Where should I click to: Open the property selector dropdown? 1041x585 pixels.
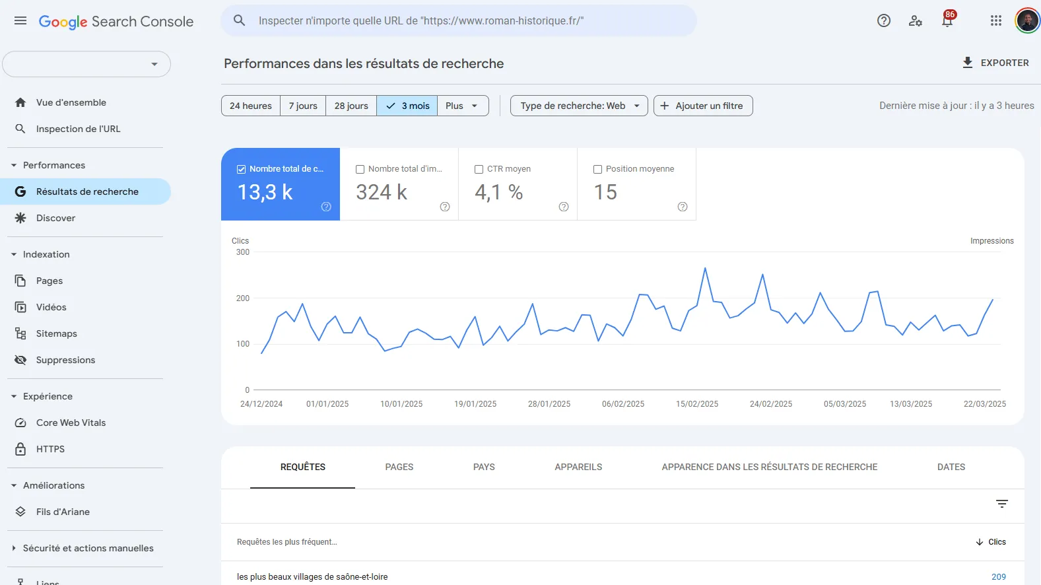[x=86, y=64]
